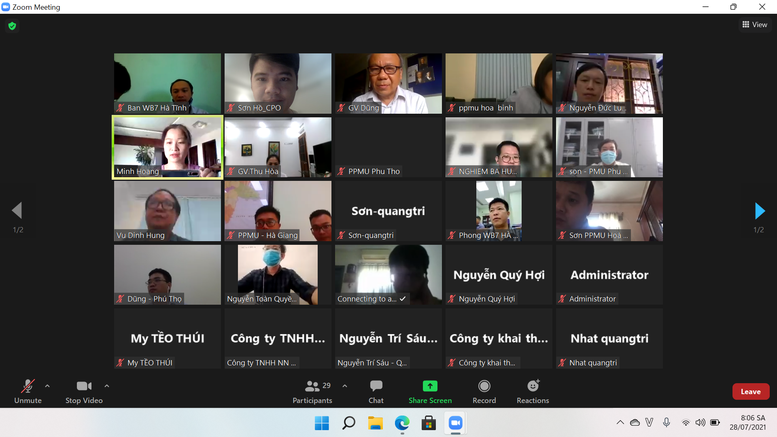
Task: Select Sơn PPMU Hoà video tile
Action: [x=609, y=211]
